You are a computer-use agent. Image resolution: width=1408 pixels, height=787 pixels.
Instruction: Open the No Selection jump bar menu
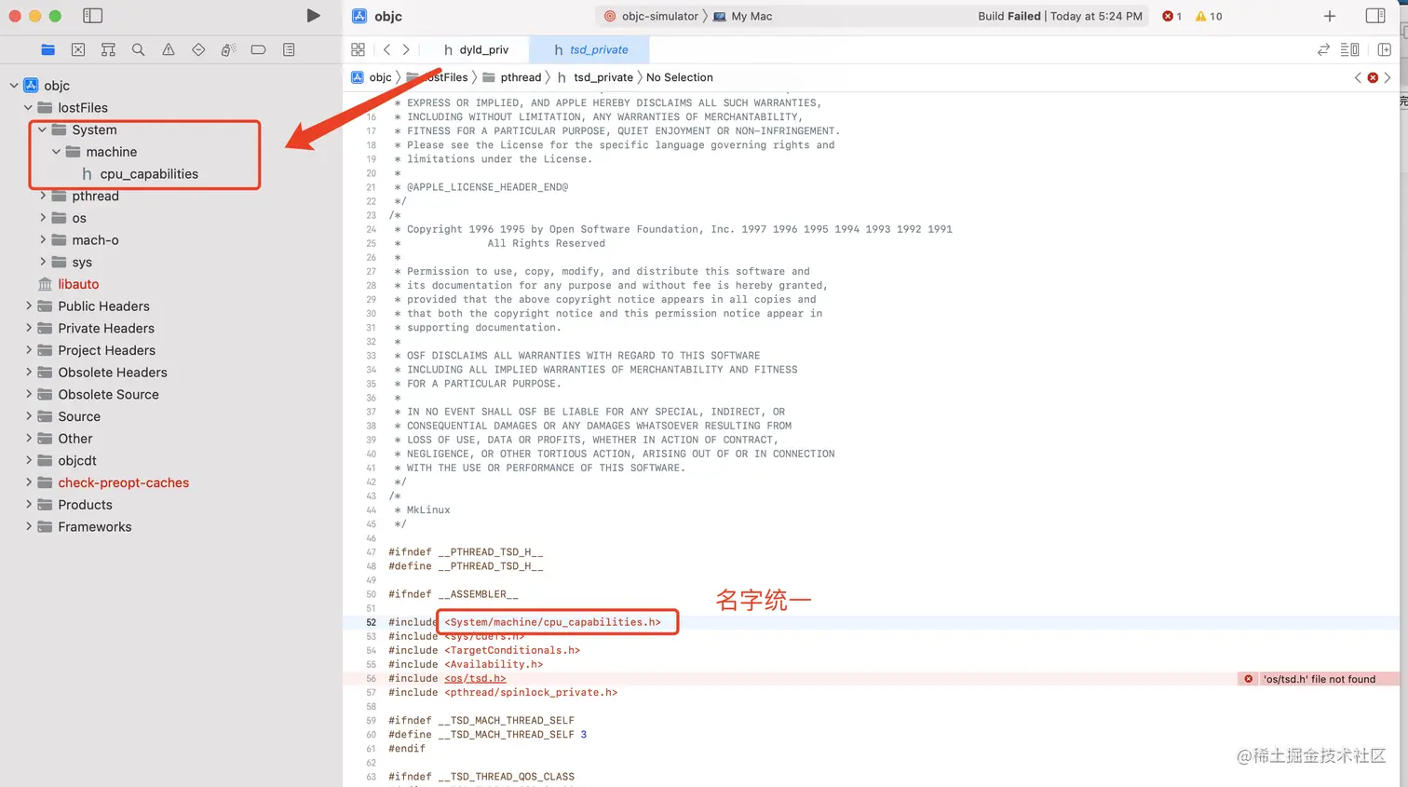point(680,77)
